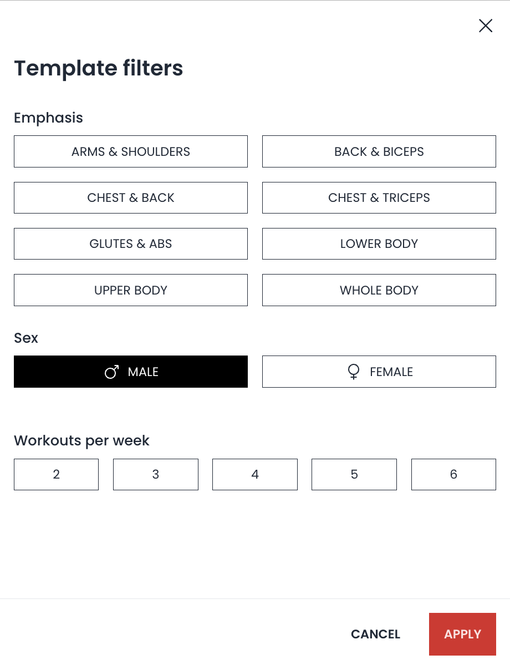Choose 6 workouts per week
Viewport: 510px width, 670px height.
453,474
